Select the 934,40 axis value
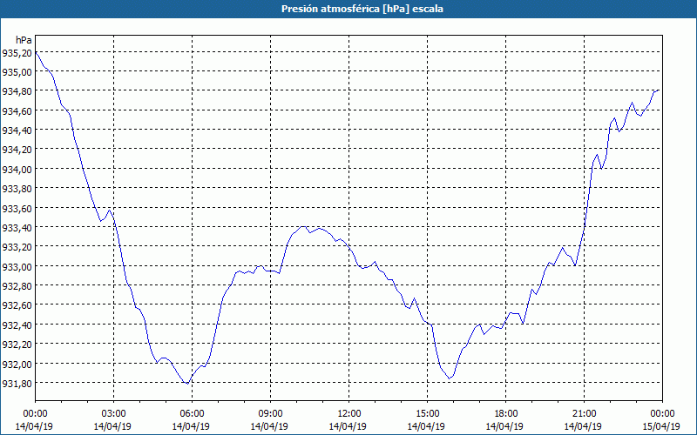 point(17,130)
